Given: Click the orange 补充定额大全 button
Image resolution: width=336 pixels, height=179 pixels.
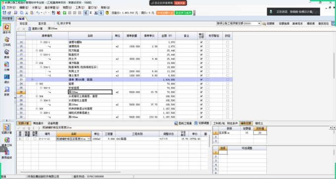Looking at the screenshot, I should pyautogui.click(x=165, y=13).
